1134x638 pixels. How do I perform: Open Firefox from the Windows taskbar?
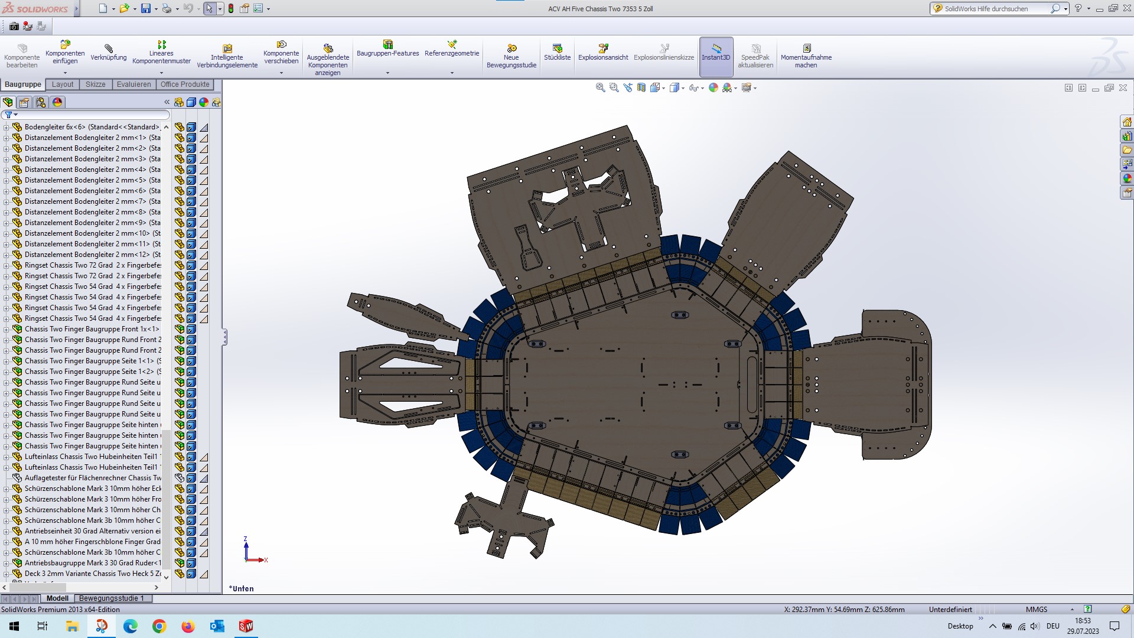[x=188, y=626]
